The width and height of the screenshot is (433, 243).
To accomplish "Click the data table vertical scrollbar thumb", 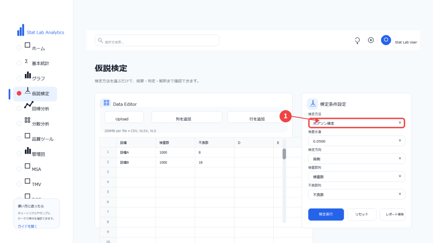I will 284,154.
